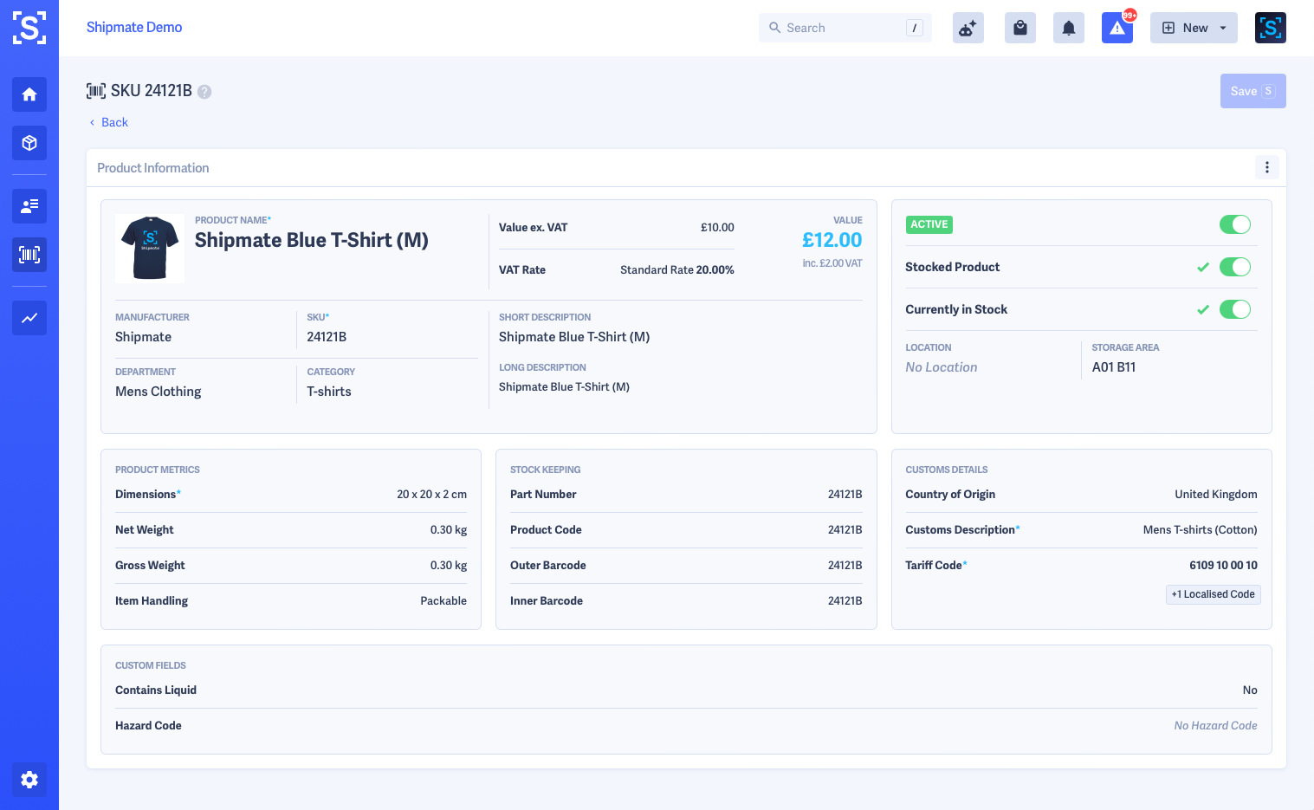This screenshot has width=1314, height=810.
Task: Click Tariff Code 6109 10 00 10
Action: coord(1223,566)
